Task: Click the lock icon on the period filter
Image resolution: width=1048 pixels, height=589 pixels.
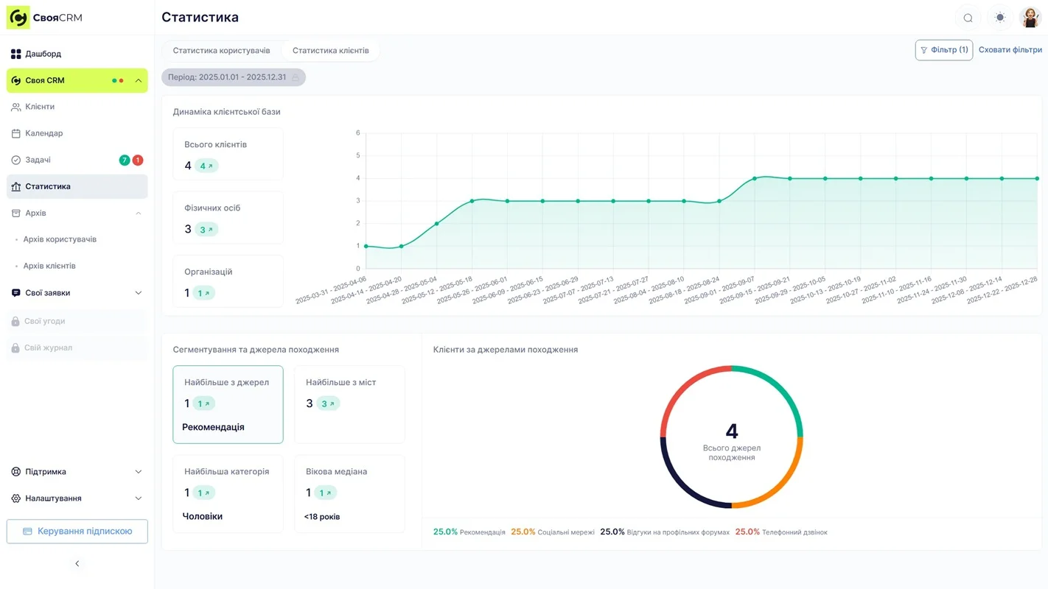Action: pos(294,77)
